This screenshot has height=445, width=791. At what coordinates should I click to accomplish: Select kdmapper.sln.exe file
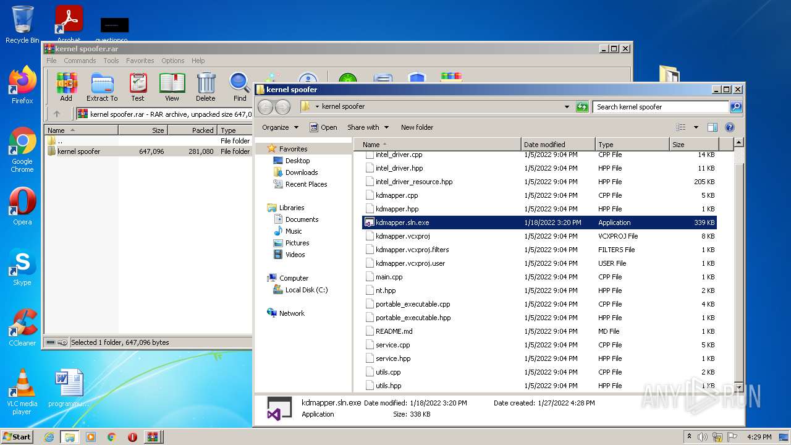[539, 222]
